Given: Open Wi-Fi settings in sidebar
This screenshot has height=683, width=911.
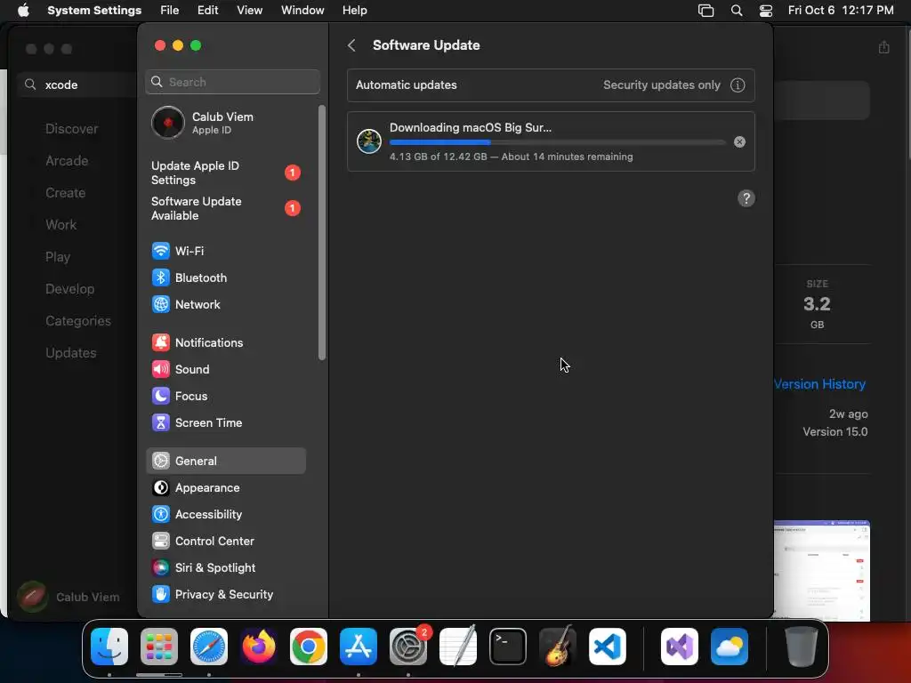Looking at the screenshot, I should coord(225,251).
